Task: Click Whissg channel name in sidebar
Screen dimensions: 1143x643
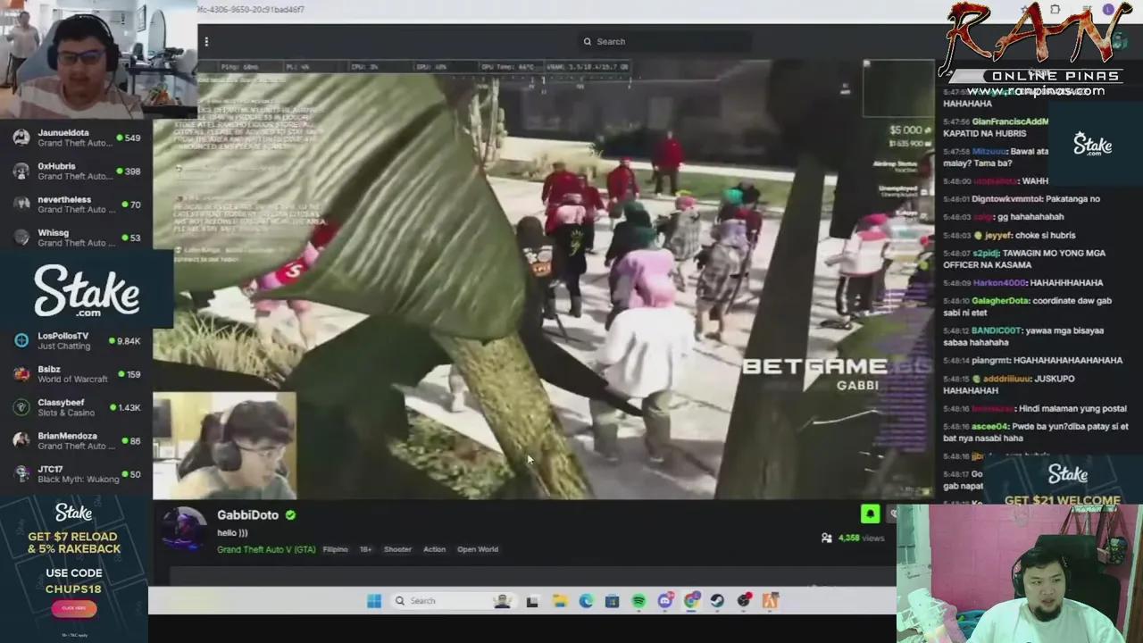Action: click(53, 232)
